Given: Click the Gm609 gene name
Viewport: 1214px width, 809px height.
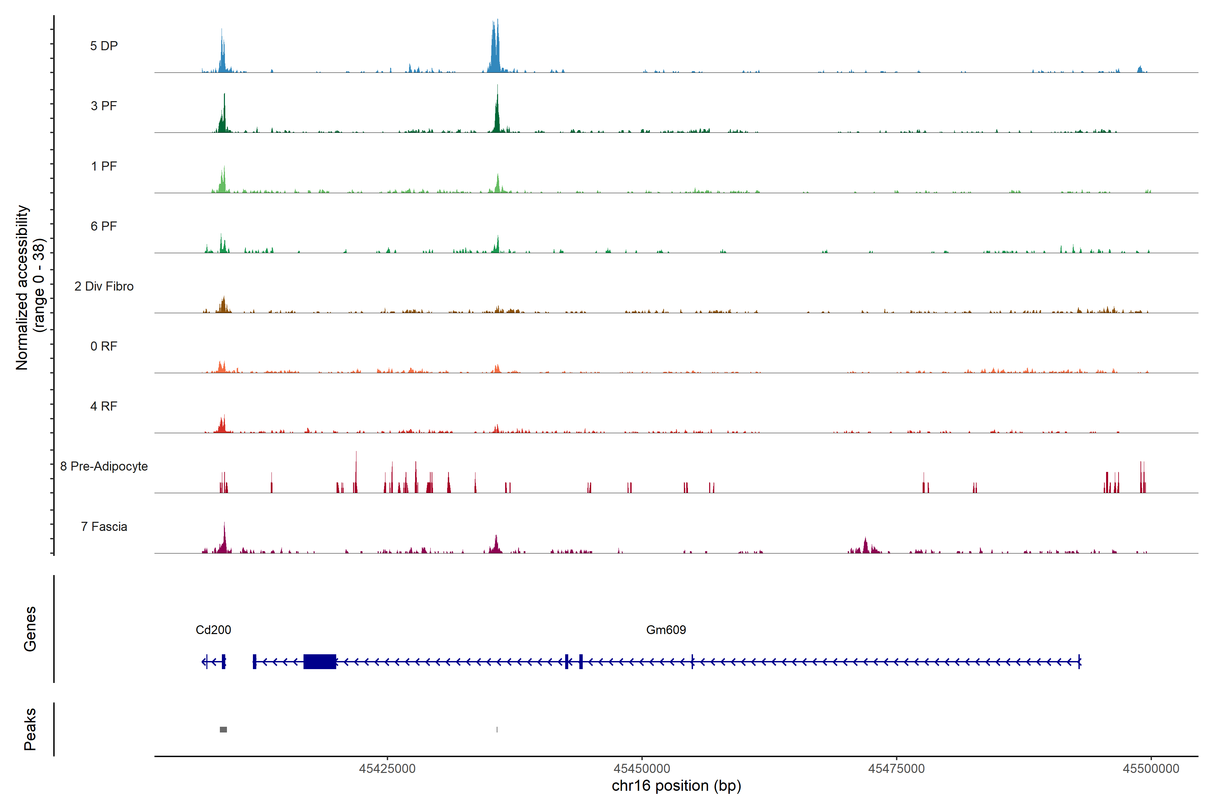Looking at the screenshot, I should tap(666, 629).
